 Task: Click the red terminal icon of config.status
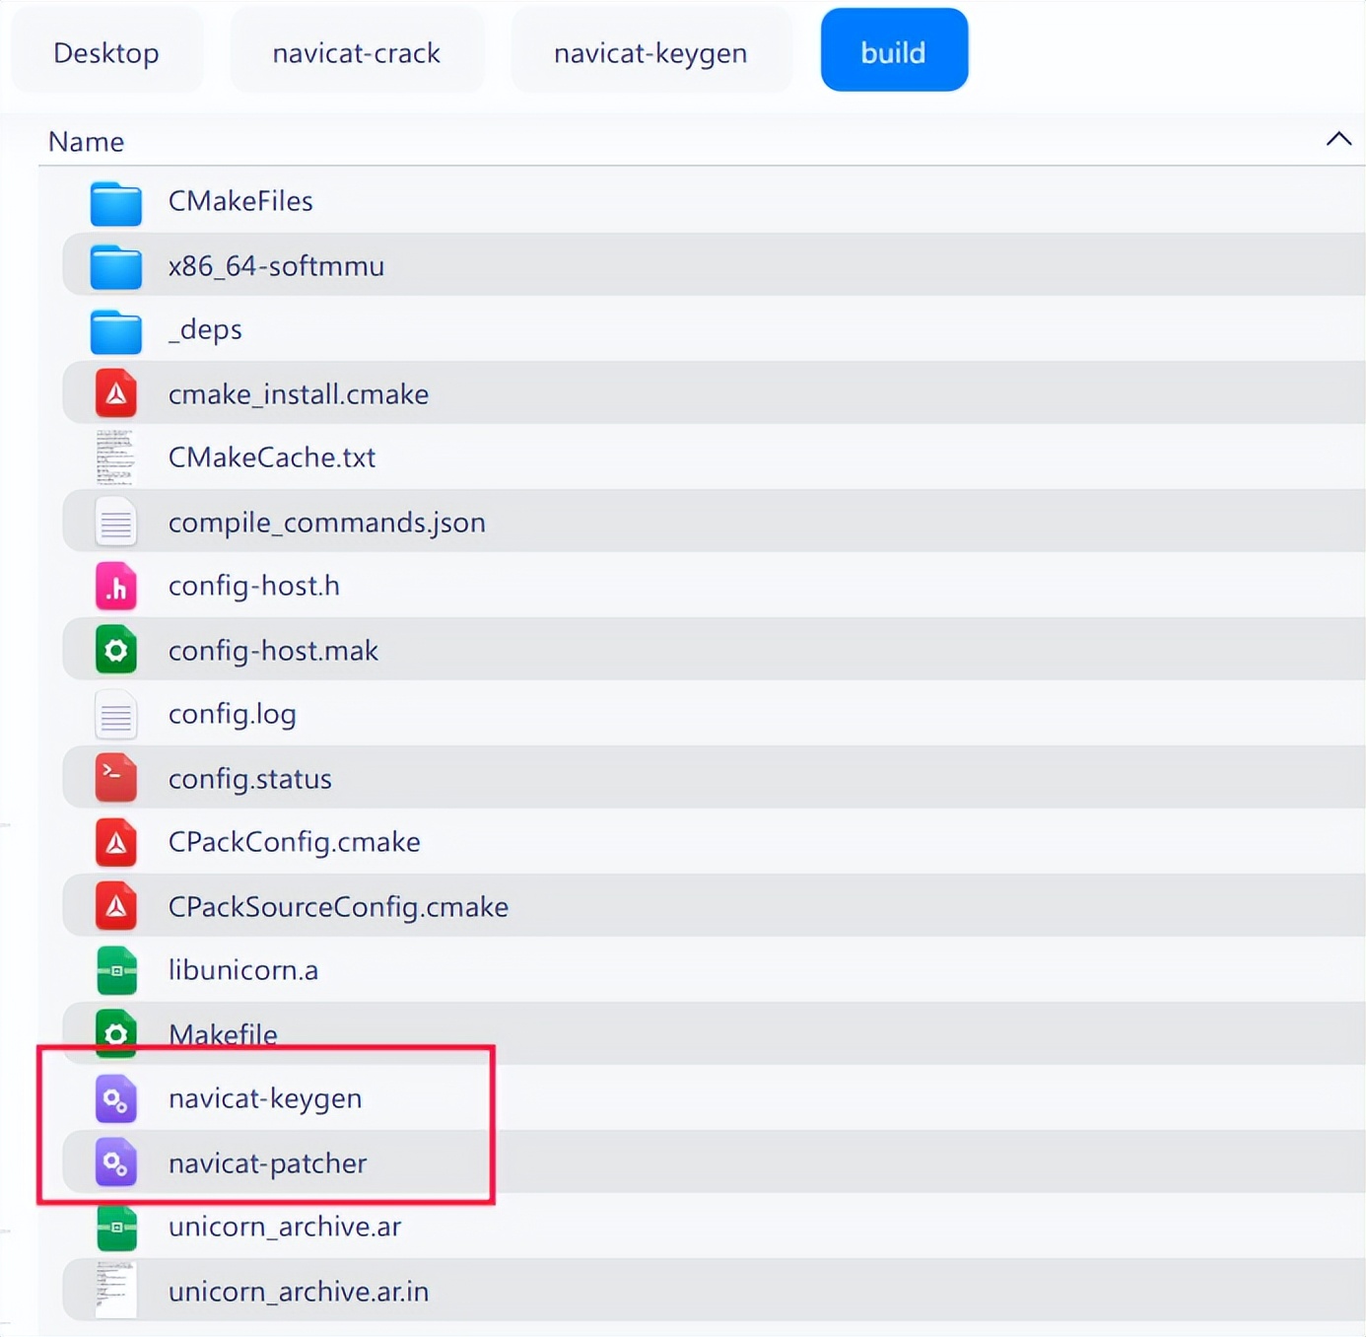(115, 778)
